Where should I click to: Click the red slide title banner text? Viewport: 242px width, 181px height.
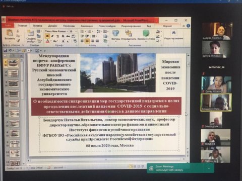tap(106, 106)
